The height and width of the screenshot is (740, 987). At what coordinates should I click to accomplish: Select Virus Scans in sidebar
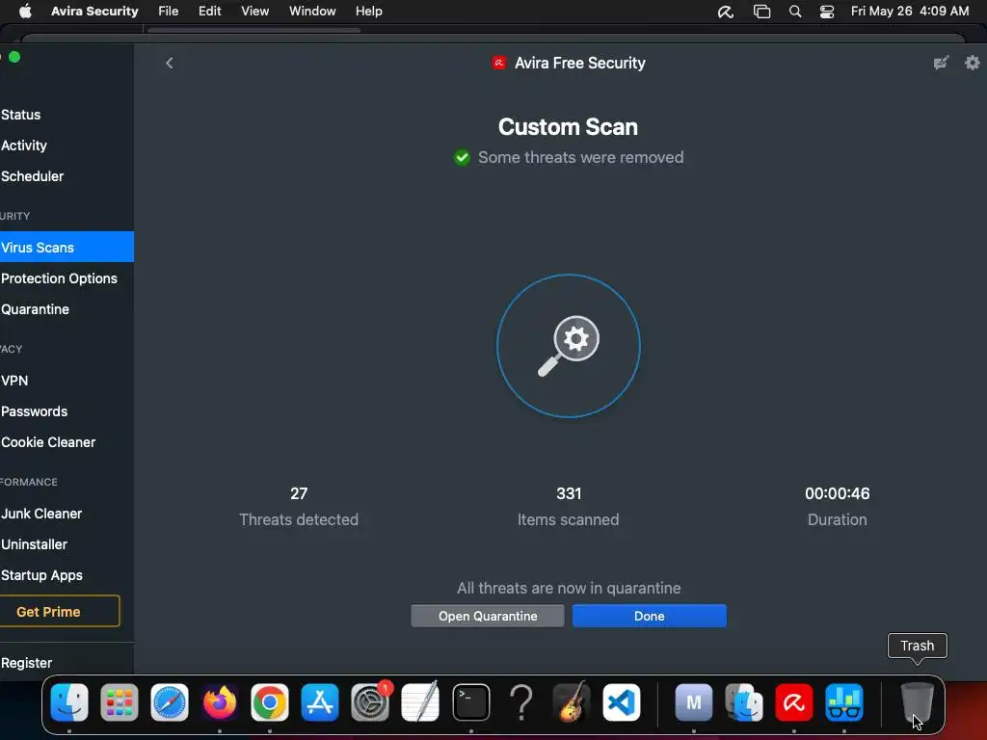(x=67, y=247)
